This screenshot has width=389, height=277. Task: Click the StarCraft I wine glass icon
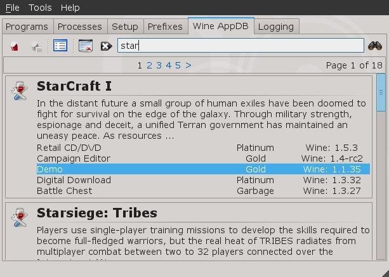click(x=20, y=91)
